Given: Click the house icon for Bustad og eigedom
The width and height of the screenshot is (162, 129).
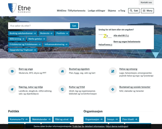Looking at the screenshot, I should point(62,71).
